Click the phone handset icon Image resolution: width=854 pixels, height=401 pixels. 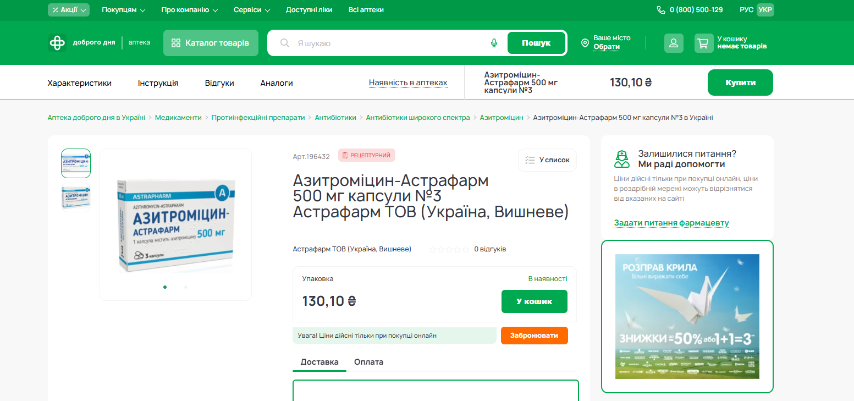[661, 10]
